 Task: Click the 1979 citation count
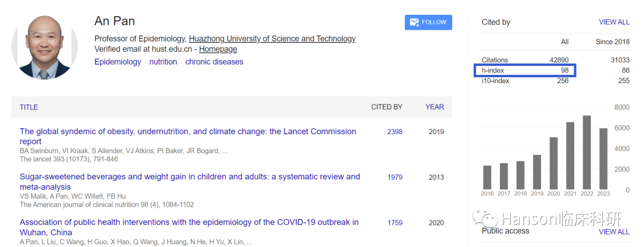395,177
